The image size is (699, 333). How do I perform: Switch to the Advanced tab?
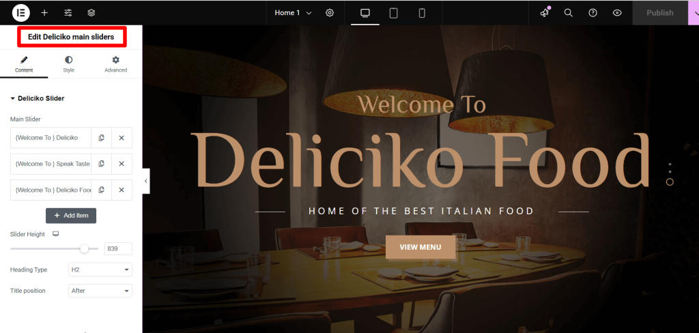[x=116, y=64]
